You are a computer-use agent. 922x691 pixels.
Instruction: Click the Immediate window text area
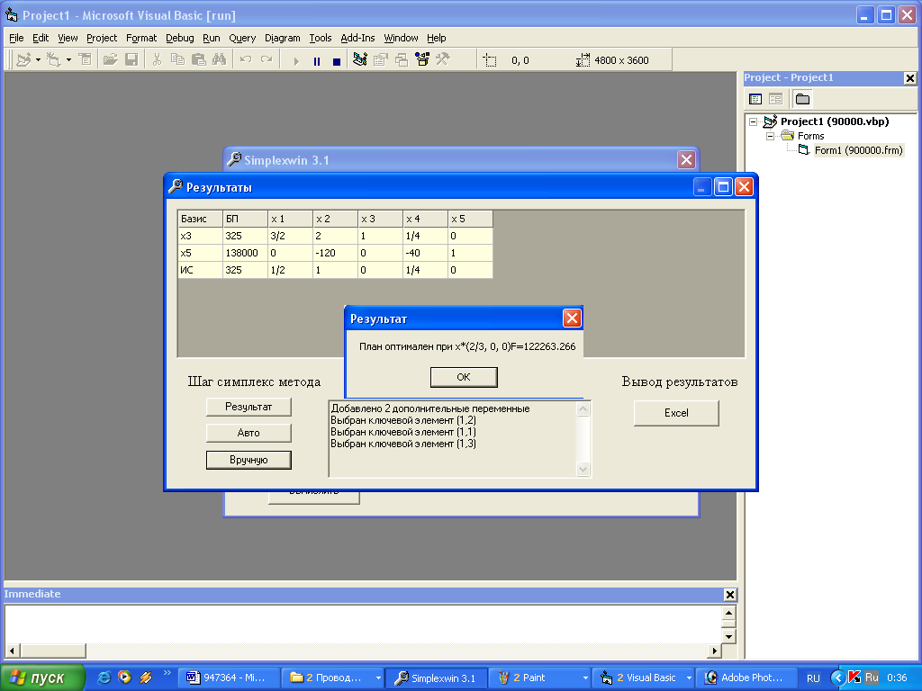click(x=363, y=624)
